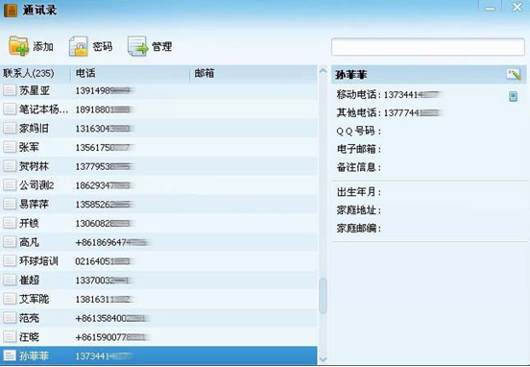The width and height of the screenshot is (530, 367).
Task: Click the card icon next to 易萍萍
Action: click(x=10, y=204)
